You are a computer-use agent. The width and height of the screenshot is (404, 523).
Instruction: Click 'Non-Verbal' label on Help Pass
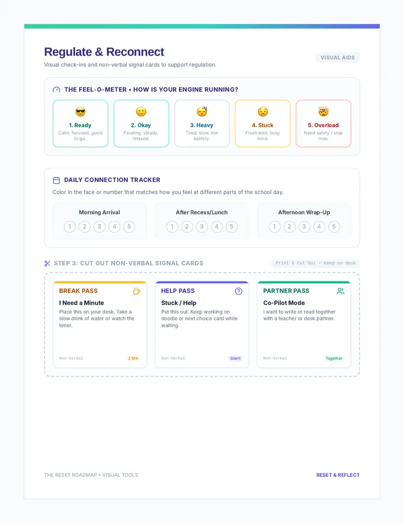coord(173,358)
